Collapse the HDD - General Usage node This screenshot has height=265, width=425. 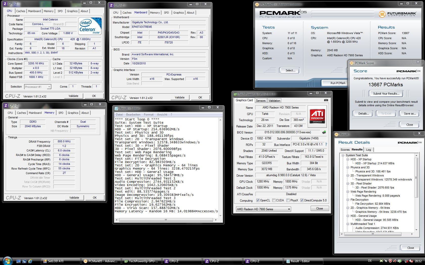(x=348, y=216)
